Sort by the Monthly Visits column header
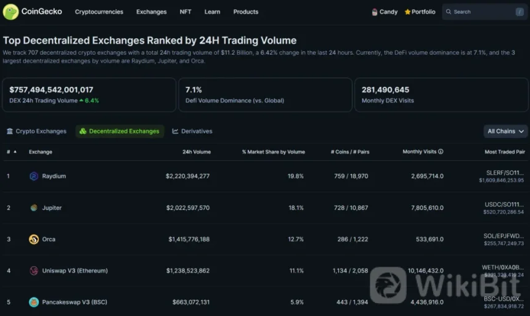Viewport: 530px width, 316px height. click(420, 152)
